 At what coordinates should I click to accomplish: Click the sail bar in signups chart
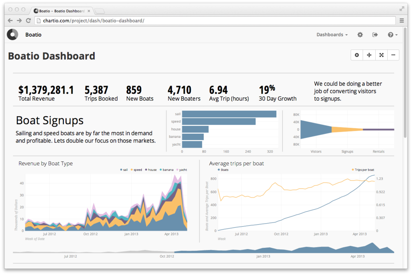tap(229, 114)
